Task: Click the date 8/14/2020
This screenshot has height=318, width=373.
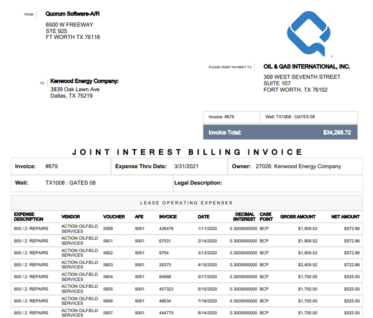Action: click(x=207, y=313)
